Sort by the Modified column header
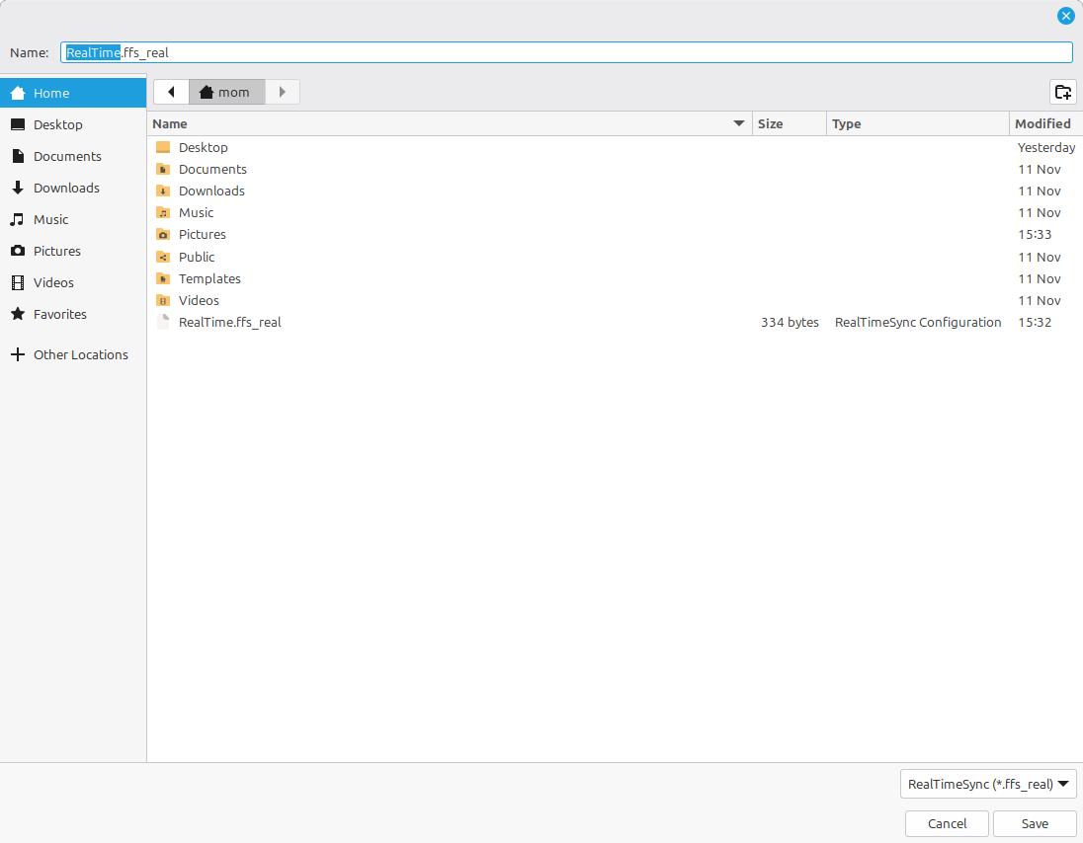The width and height of the screenshot is (1083, 843). [x=1045, y=123]
